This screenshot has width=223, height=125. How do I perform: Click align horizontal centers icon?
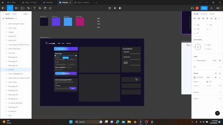pyautogui.click(x=199, y=18)
